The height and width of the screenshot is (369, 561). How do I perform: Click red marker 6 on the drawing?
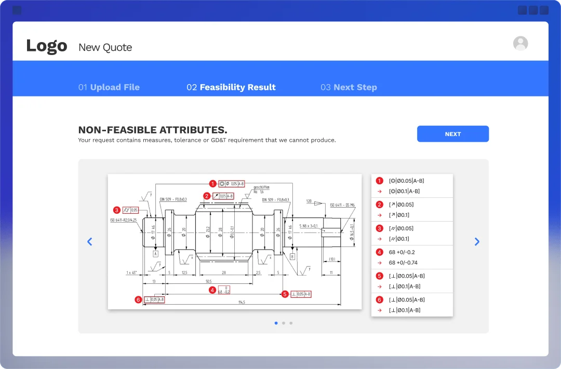point(139,299)
